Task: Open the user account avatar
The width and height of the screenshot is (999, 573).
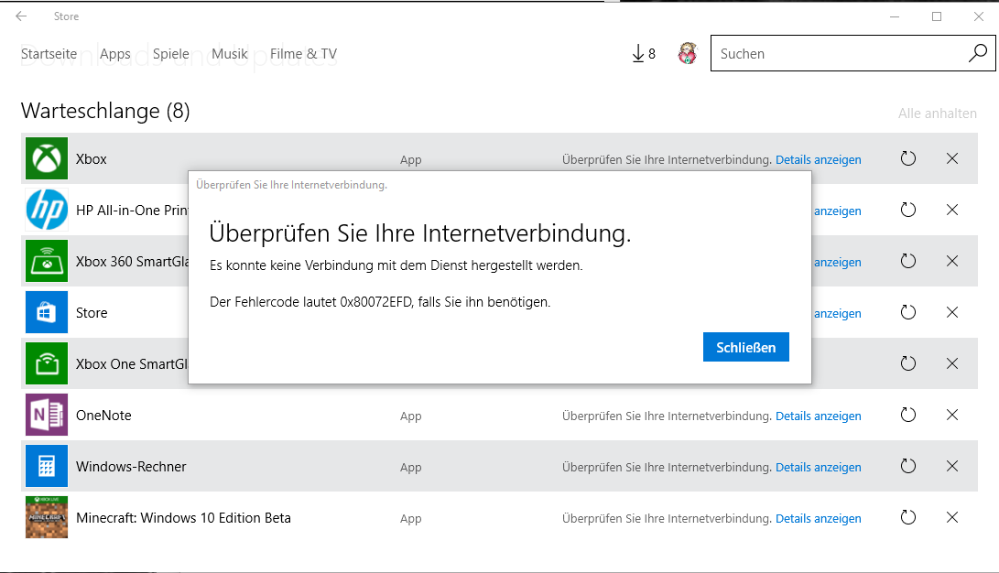Action: point(688,53)
